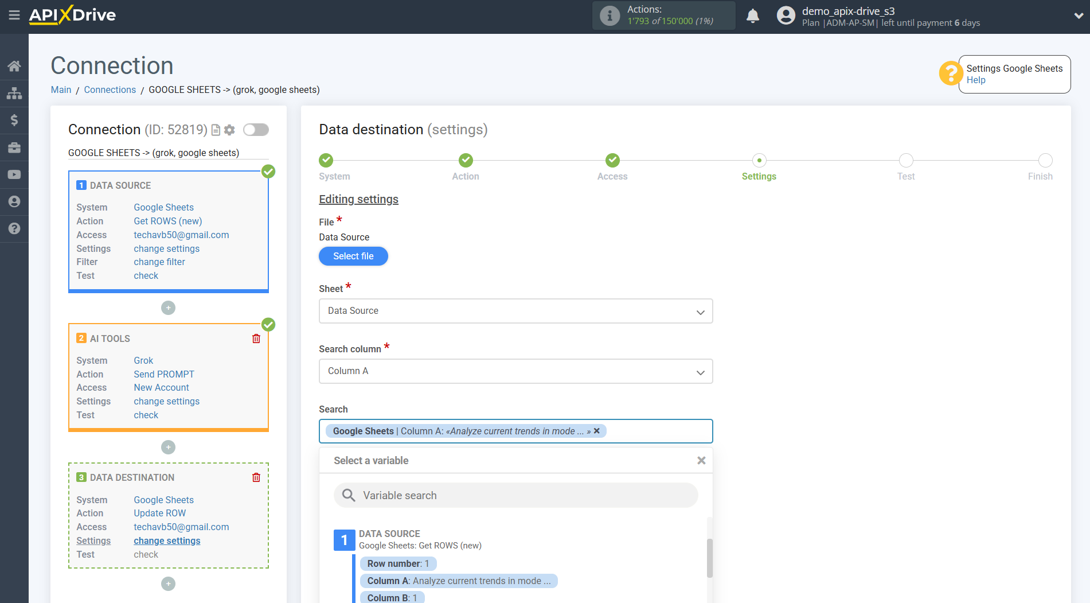Click the Select file button
The image size is (1090, 603).
[353, 256]
